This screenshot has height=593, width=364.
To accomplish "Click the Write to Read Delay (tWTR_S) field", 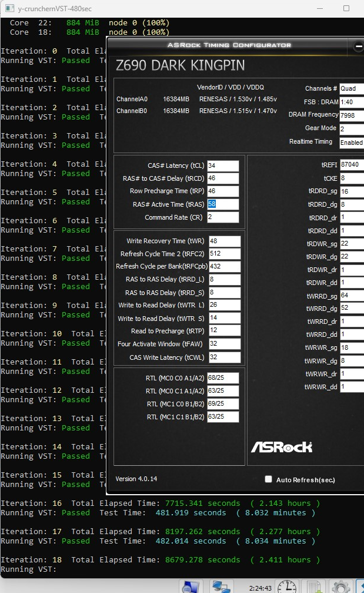I will pos(224,318).
